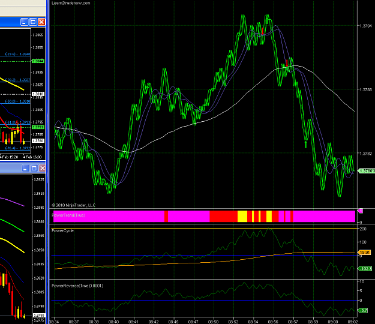Click the 100 level on PowerCycle axis
Viewport: 375px width, 324px height.
pos(363,242)
